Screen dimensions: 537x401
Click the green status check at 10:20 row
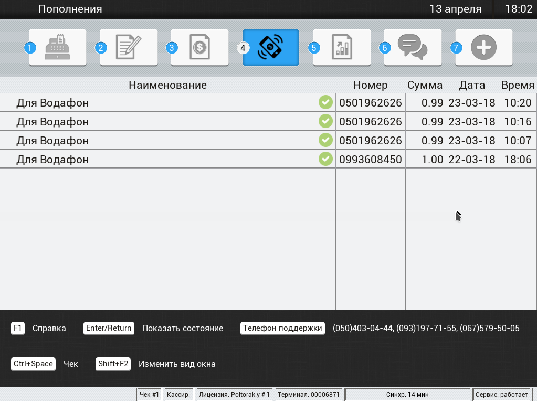click(x=325, y=102)
